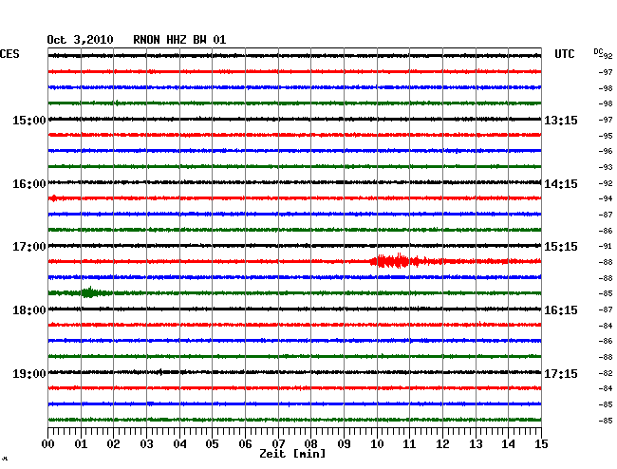Click the green seismic burst near minute 01
617x469 pixels.
[x=90, y=292]
